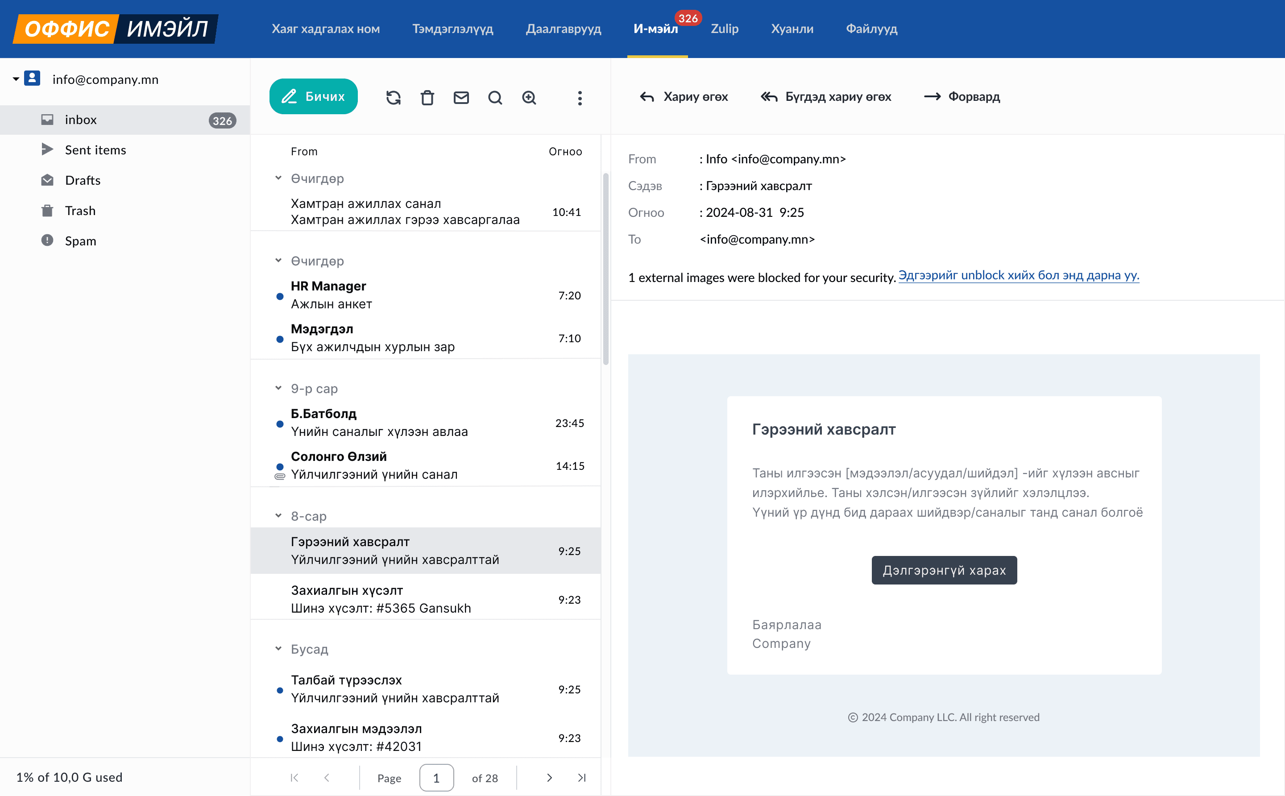
Task: Open the Zulip tab
Action: coord(724,29)
